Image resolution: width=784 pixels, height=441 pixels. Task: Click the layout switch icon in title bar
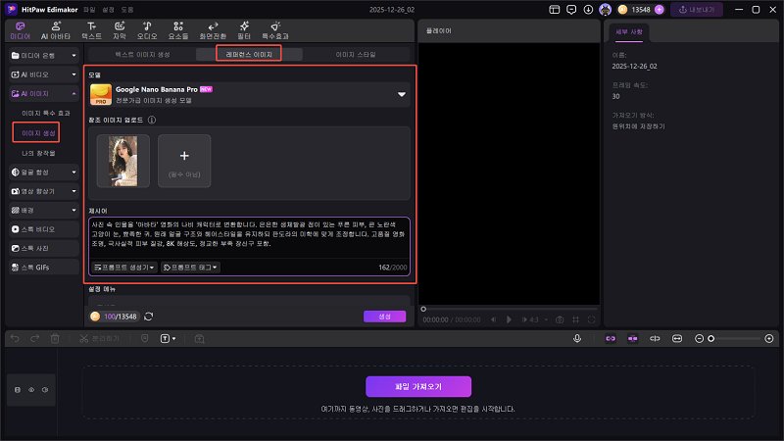tap(554, 10)
